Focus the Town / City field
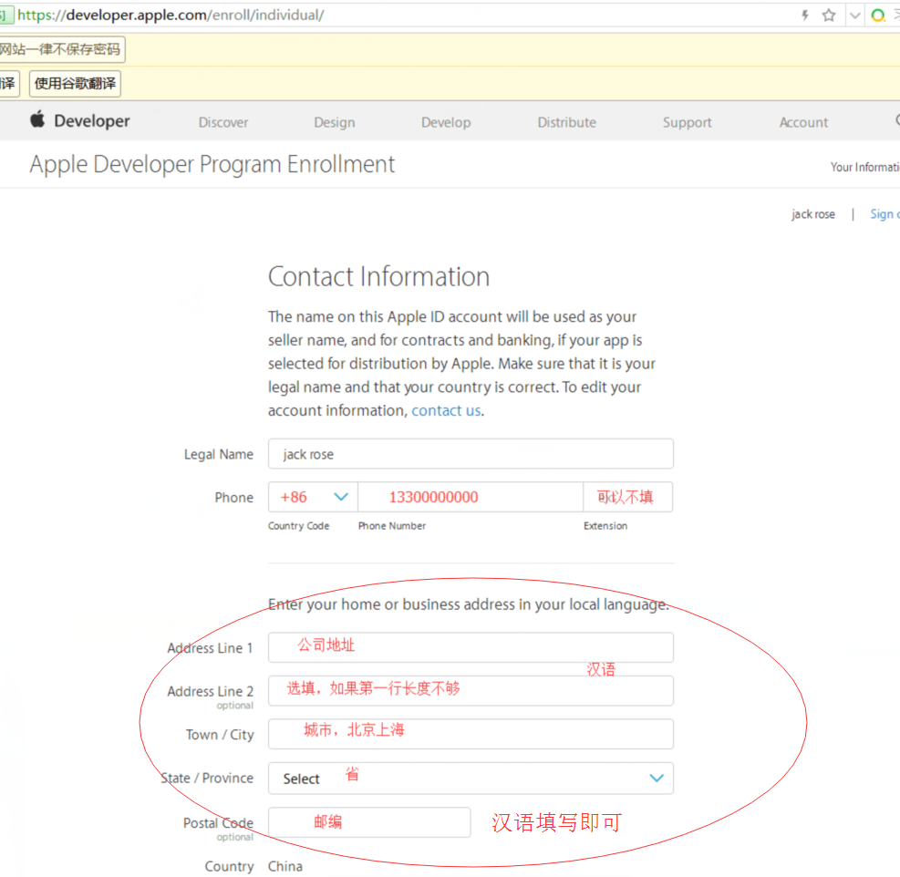 point(471,734)
